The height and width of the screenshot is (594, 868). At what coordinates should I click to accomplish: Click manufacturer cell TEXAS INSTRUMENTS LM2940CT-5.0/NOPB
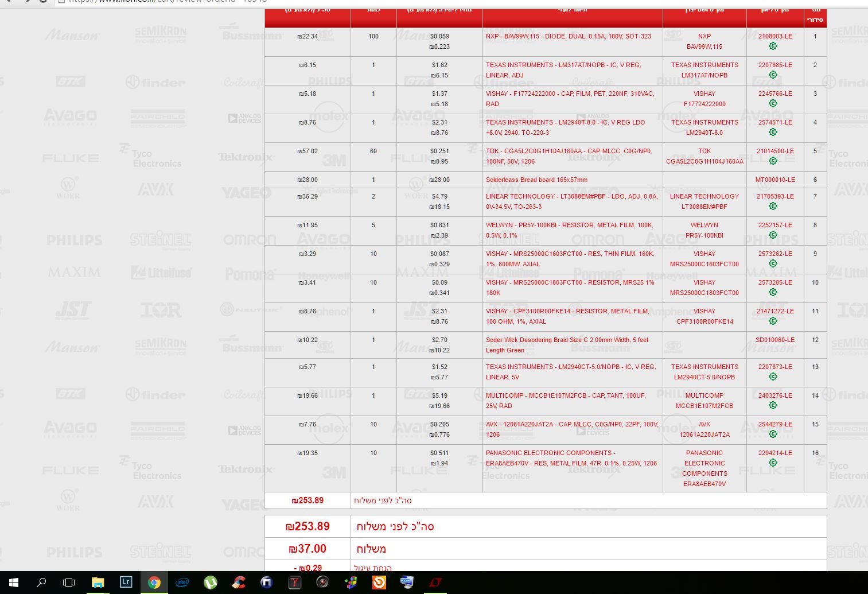704,372
